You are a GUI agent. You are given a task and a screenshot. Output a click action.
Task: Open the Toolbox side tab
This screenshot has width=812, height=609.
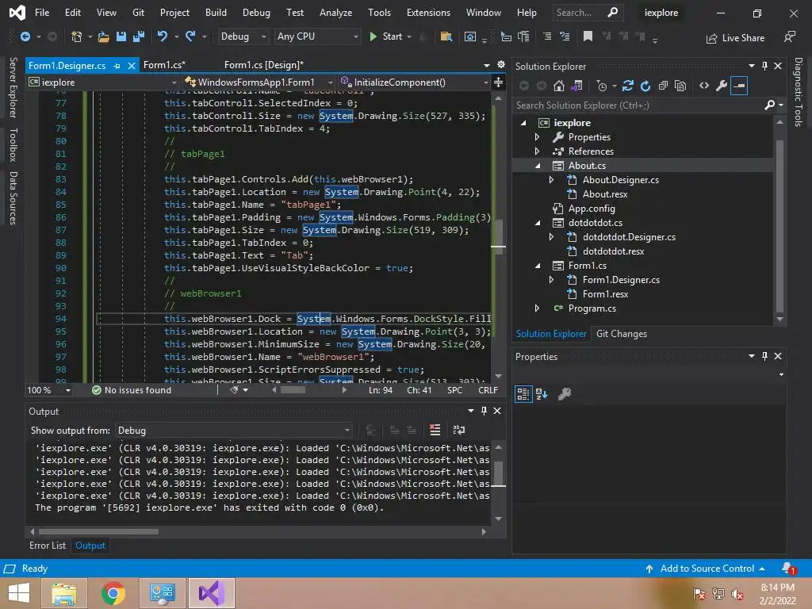point(13,144)
